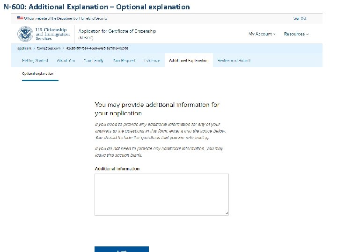Click the US flag icon
This screenshot has width=337, height=252.
(x=20, y=18)
